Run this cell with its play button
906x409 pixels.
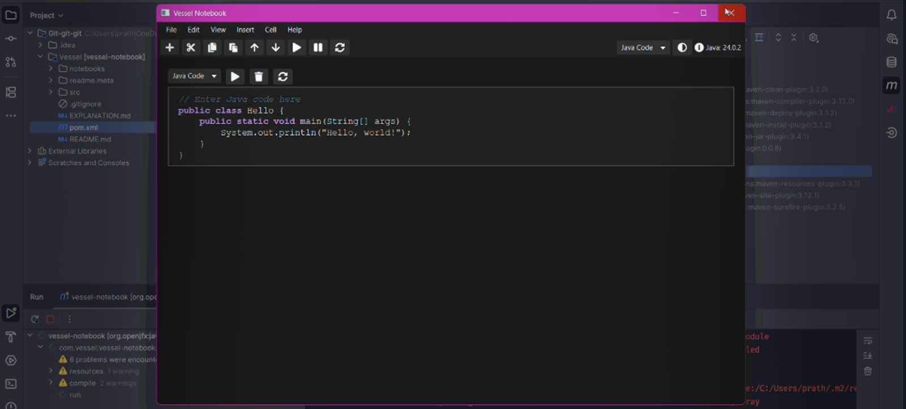coord(235,76)
